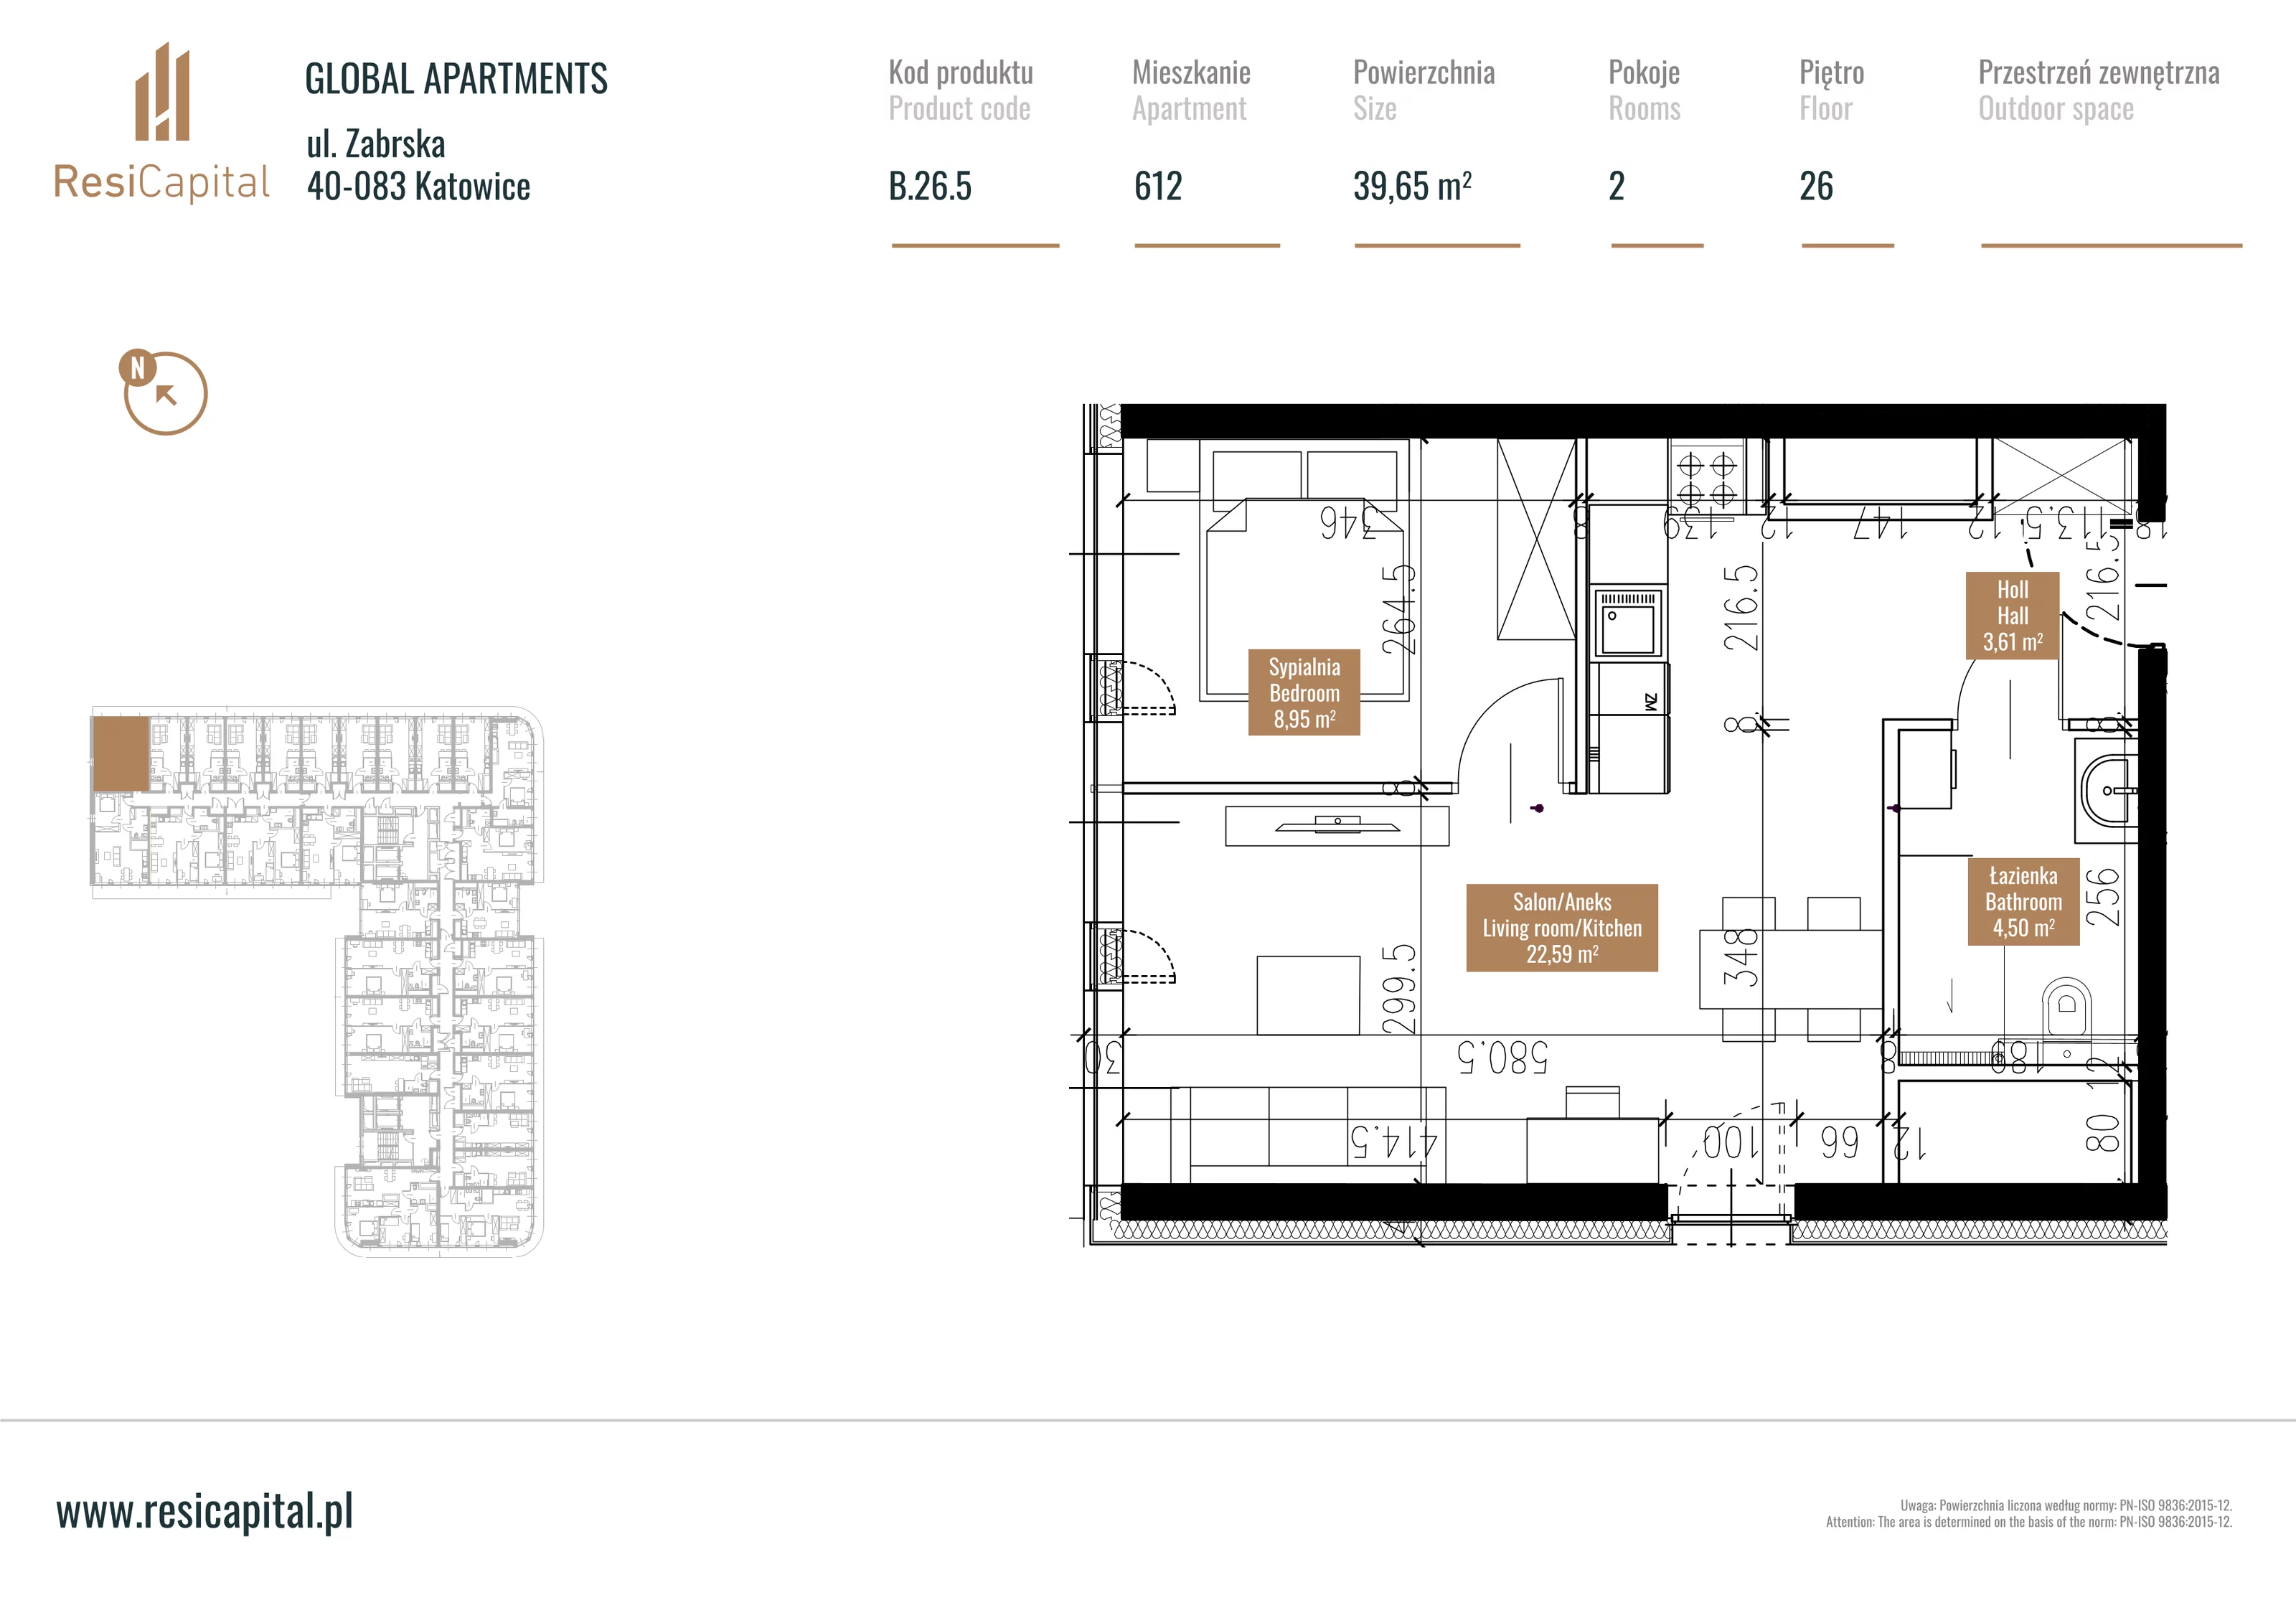Click the Mieszkanie Apartment header
This screenshot has width=2296, height=1623.
point(1191,90)
